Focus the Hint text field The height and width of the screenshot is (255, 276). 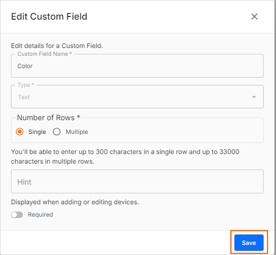137,182
